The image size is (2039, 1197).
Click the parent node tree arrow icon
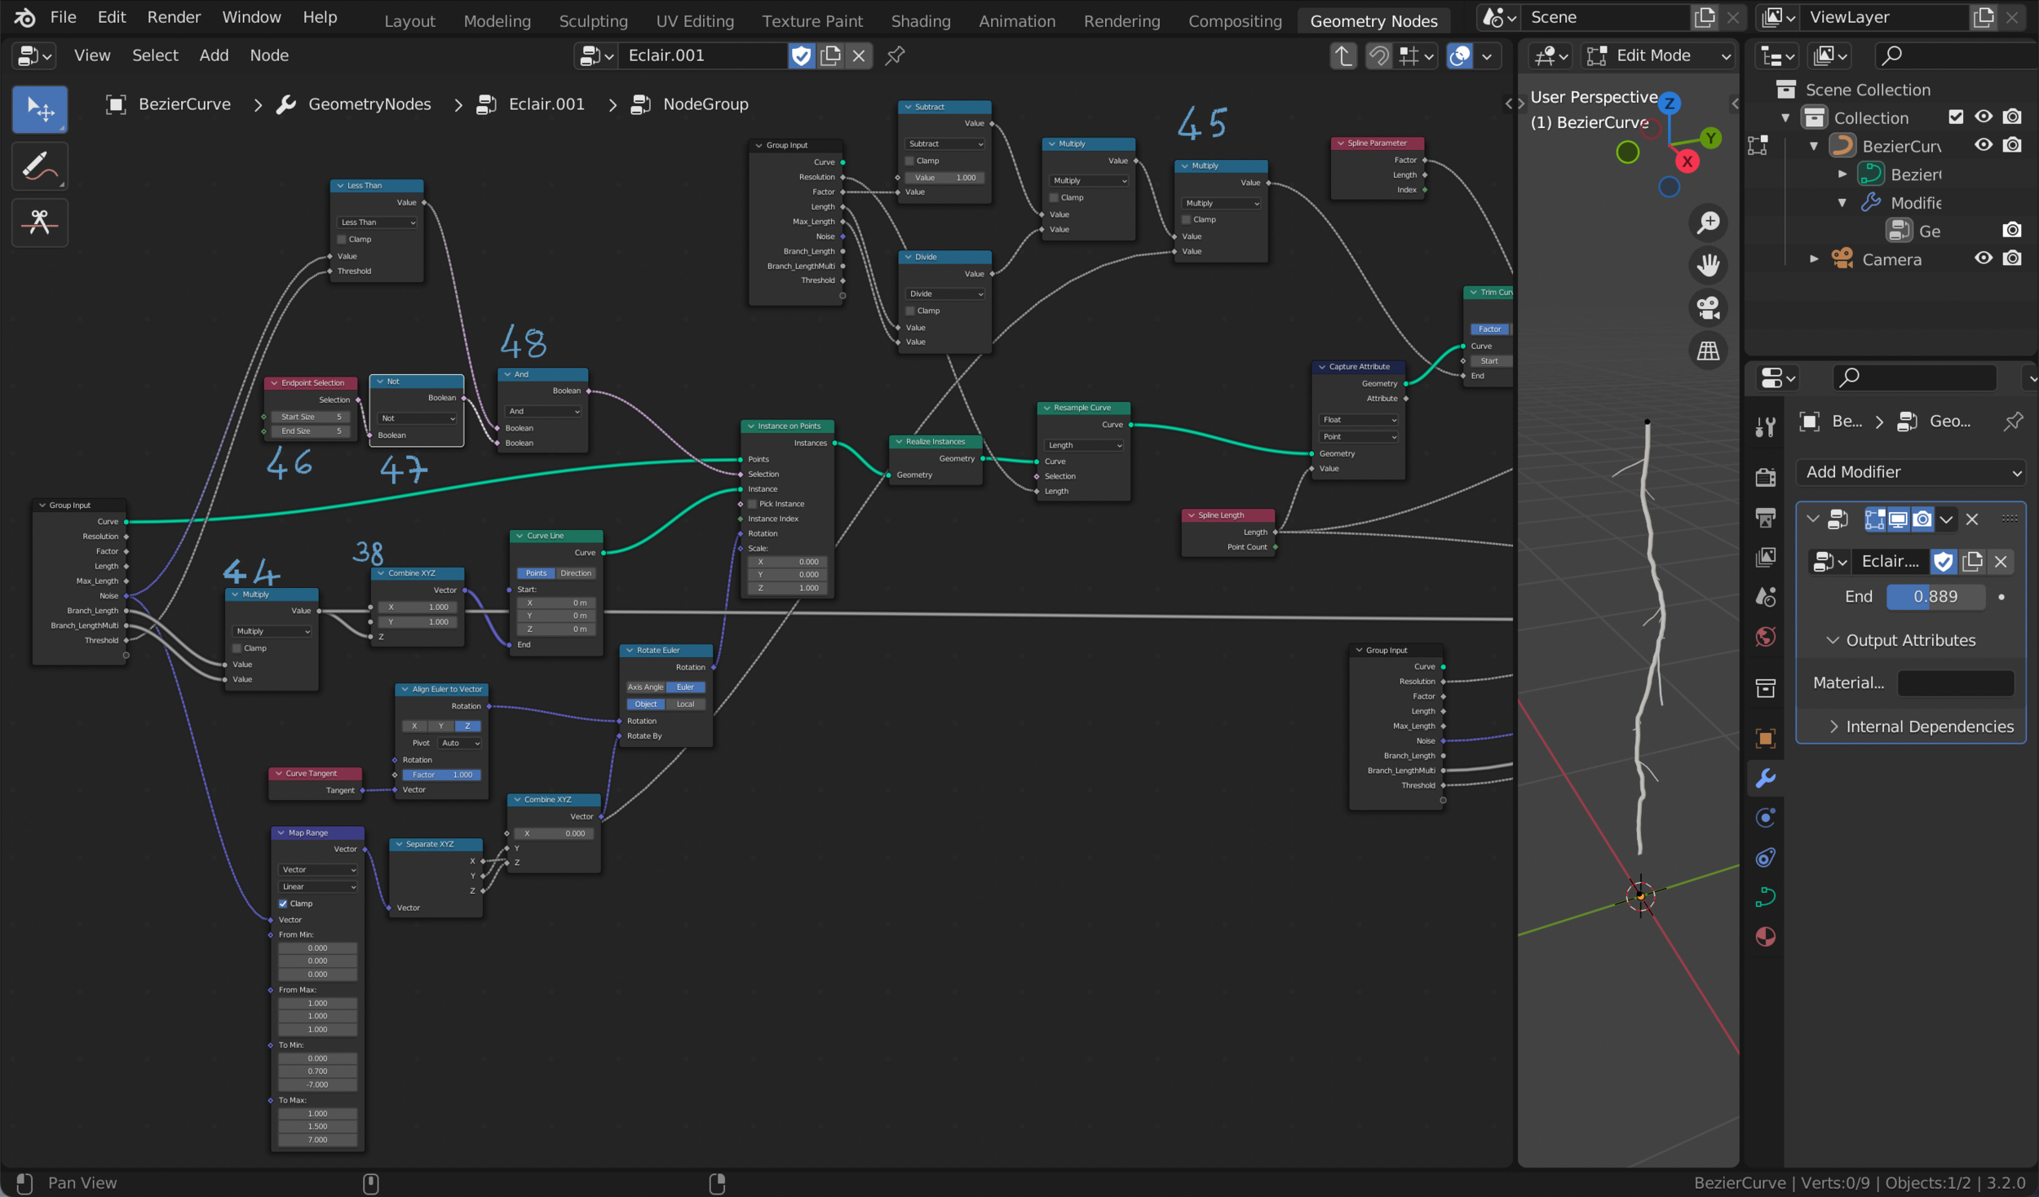click(x=1342, y=55)
